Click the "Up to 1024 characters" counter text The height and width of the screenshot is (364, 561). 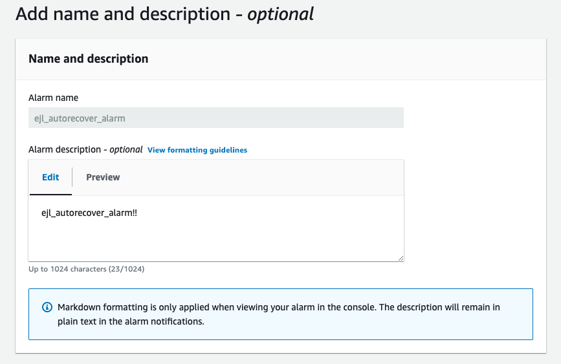click(86, 269)
